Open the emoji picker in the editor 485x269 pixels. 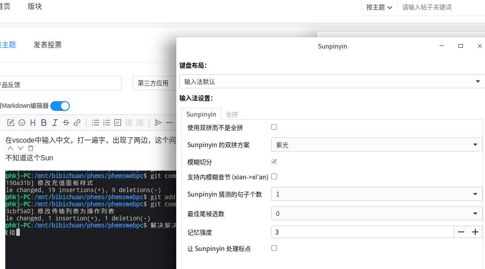coord(22,122)
